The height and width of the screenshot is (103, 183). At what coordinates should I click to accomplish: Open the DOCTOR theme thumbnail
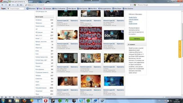coord(114,35)
